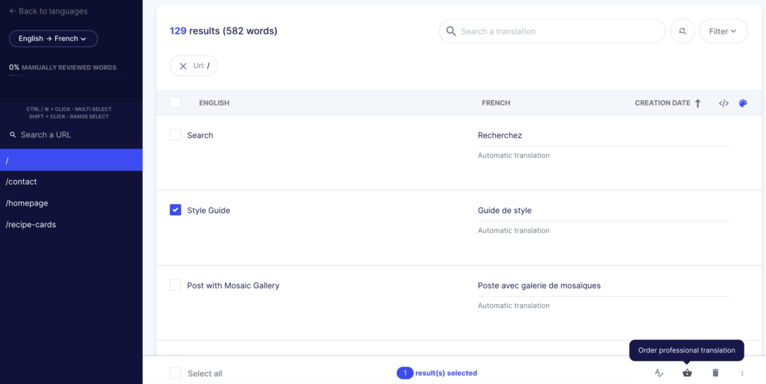Check the Post with Mosaic Gallery checkbox
Viewport: 766px width, 384px height.
point(175,285)
